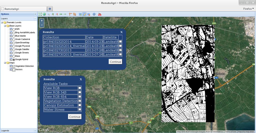Collapse the Options side panel
Screen dimensions: 256x133
coord(35,14)
